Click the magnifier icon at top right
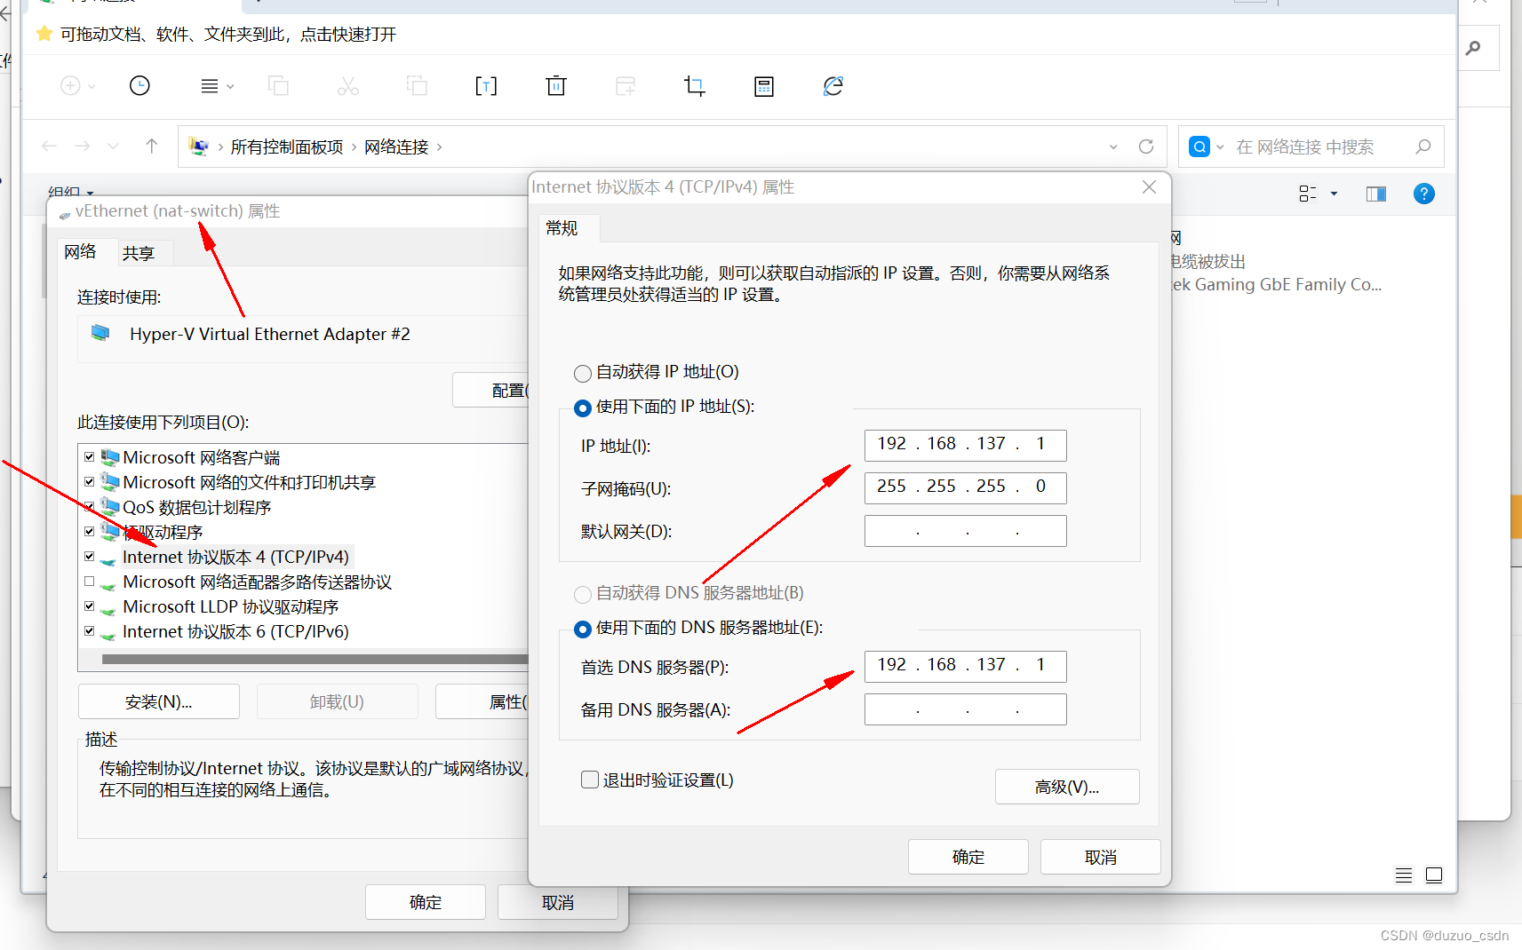The width and height of the screenshot is (1522, 950). click(x=1473, y=48)
